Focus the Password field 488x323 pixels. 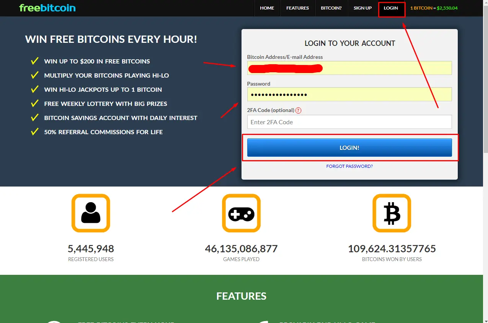click(349, 94)
